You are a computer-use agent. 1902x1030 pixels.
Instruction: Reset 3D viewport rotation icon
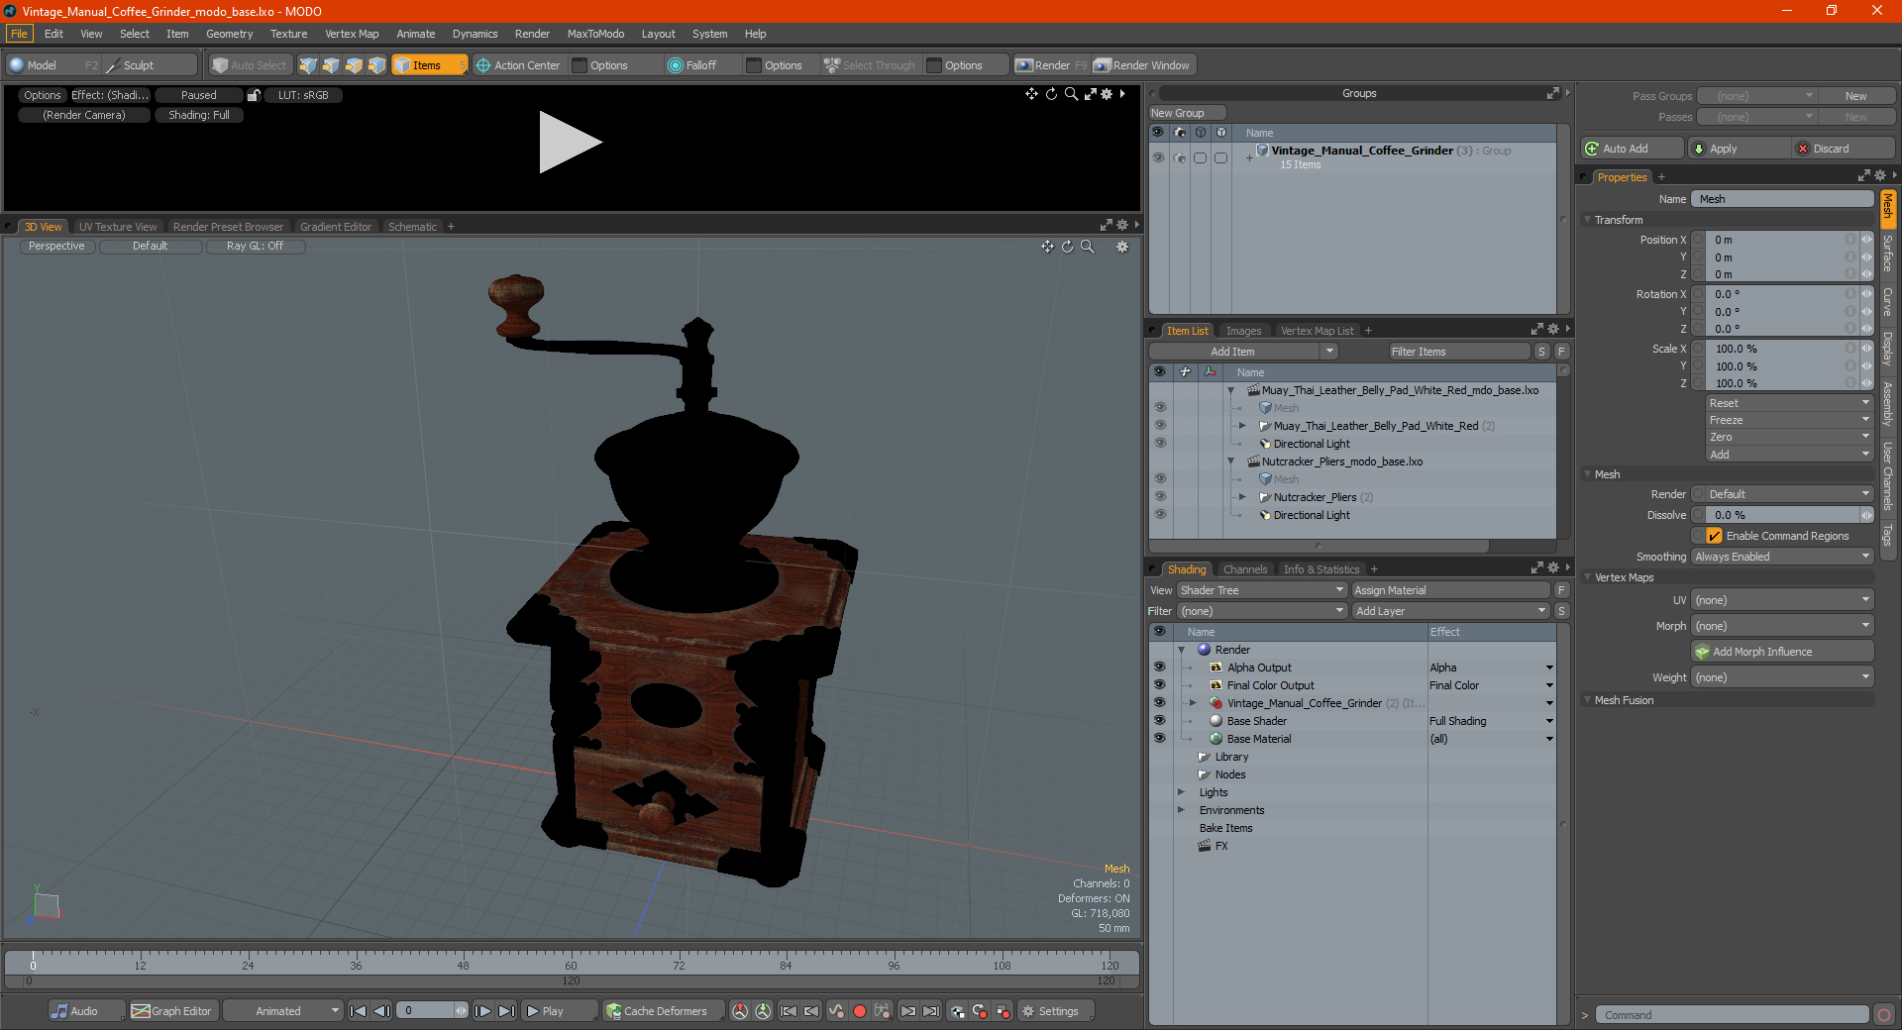1067,247
